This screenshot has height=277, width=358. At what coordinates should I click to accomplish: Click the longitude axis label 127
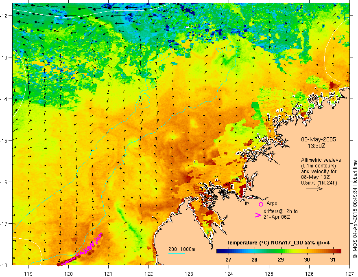point(349,274)
